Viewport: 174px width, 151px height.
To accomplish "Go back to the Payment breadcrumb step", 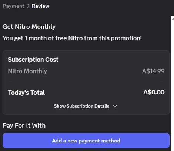I will tap(13, 6).
